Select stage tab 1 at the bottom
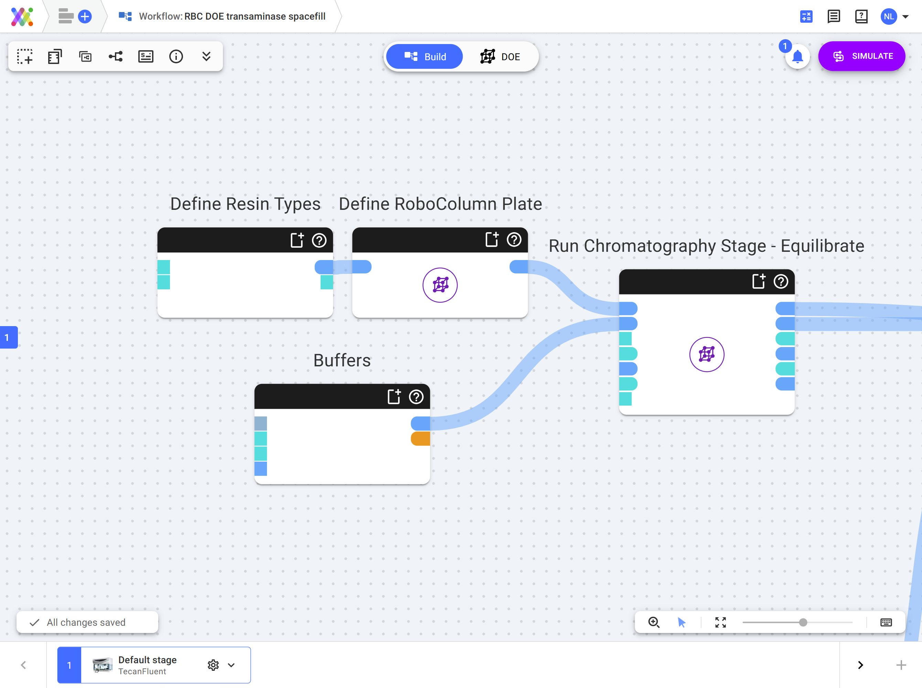The width and height of the screenshot is (922, 688). click(x=69, y=665)
